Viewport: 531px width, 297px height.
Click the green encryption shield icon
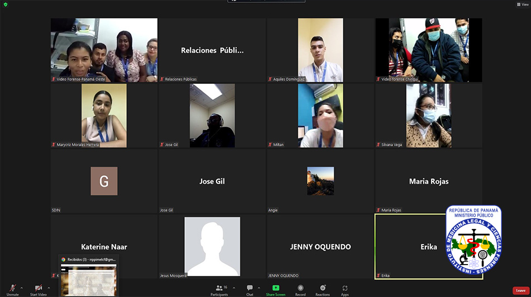6,4
